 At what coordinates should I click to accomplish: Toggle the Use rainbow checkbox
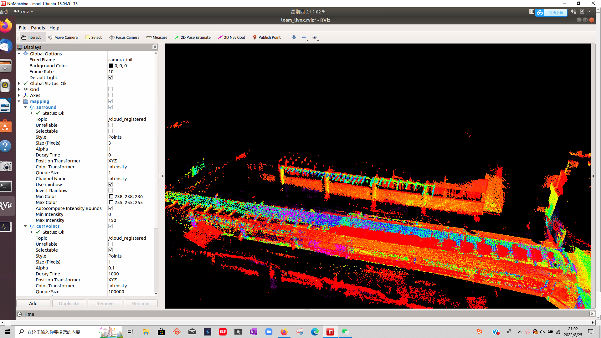click(x=110, y=185)
